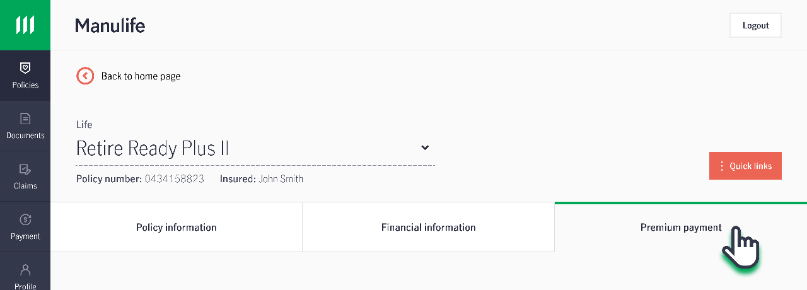Open the Retire Ready Plus II dropdown

click(255, 148)
